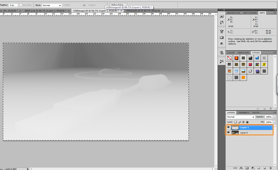Screen dimensions: 278x170
Task: Click the Add layer style fx icon
Action: (x=241, y=168)
